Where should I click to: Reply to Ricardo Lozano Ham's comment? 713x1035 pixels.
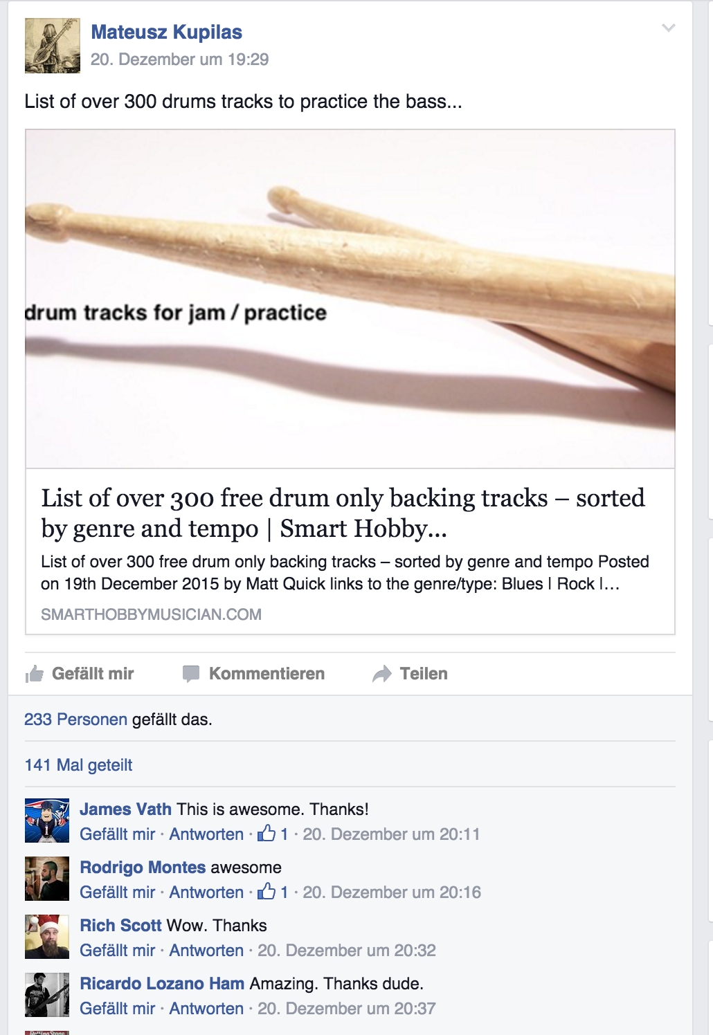[x=206, y=1009]
